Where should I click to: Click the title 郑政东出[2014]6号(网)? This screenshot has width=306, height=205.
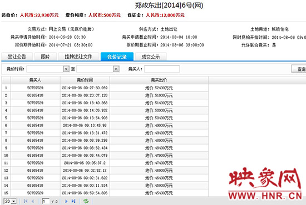[x=169, y=5]
